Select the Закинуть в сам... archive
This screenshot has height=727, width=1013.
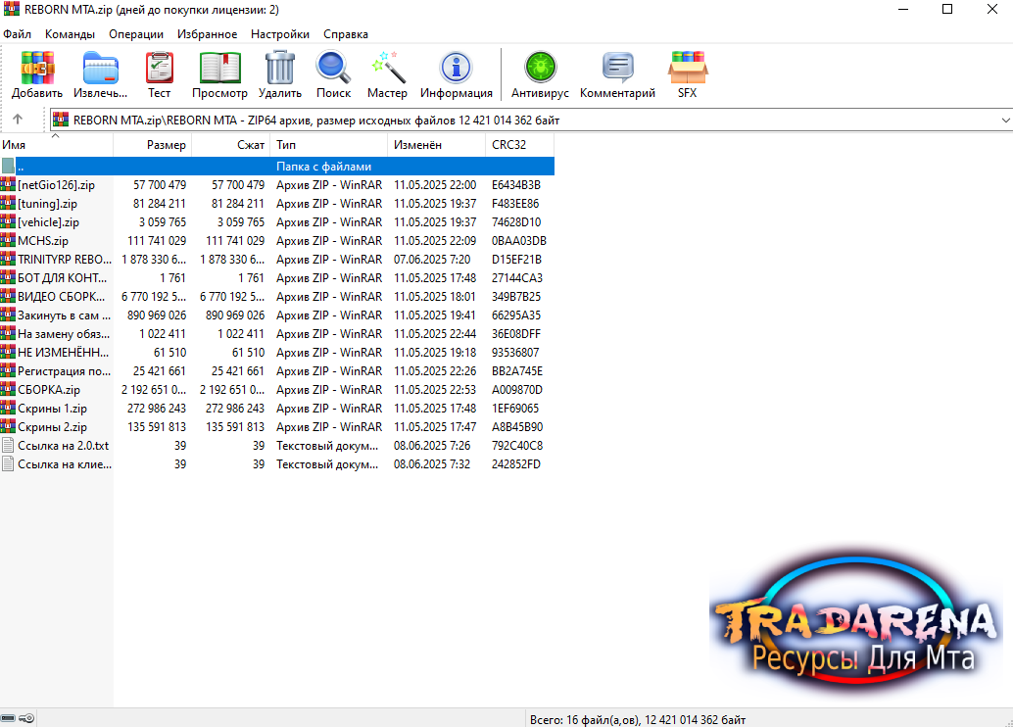point(64,315)
